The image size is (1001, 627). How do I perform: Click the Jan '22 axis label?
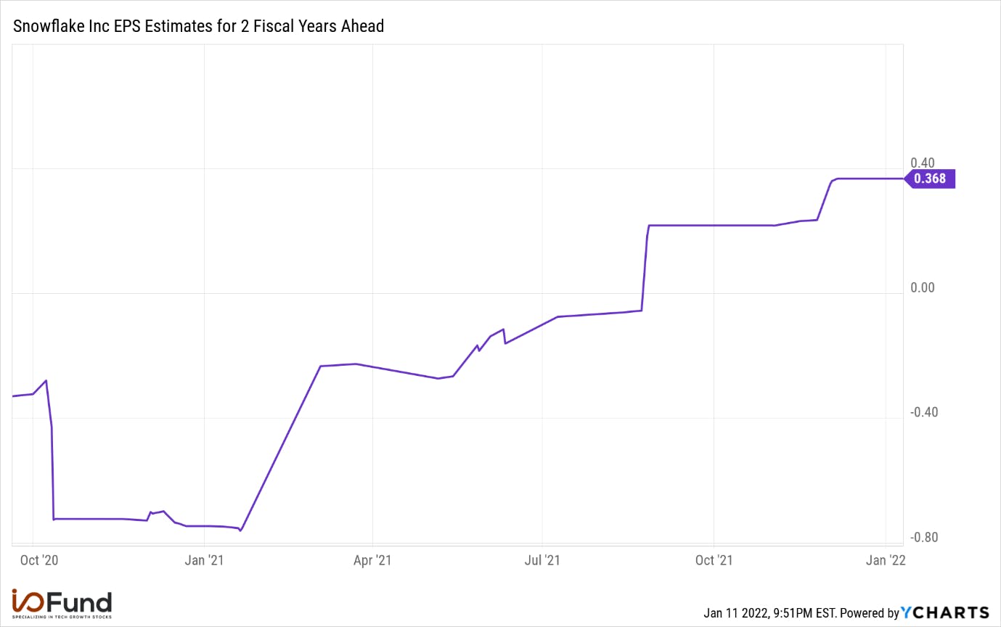click(x=886, y=560)
